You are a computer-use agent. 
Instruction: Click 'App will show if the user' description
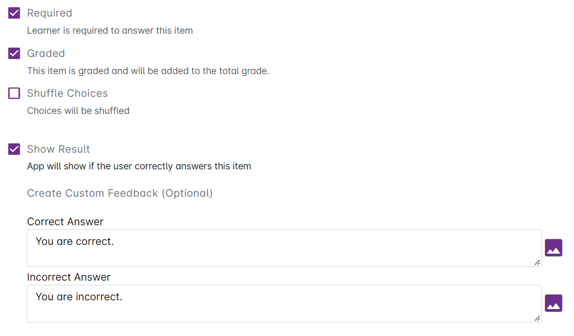coord(139,166)
